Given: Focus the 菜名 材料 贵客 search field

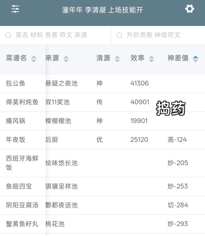Looking at the screenshot, I should (x=55, y=35).
